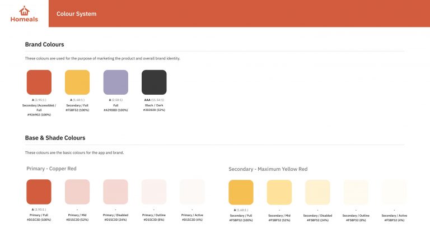Select the brand colours marketing description sentence
The height and width of the screenshot is (242, 430).
[x=102, y=58]
